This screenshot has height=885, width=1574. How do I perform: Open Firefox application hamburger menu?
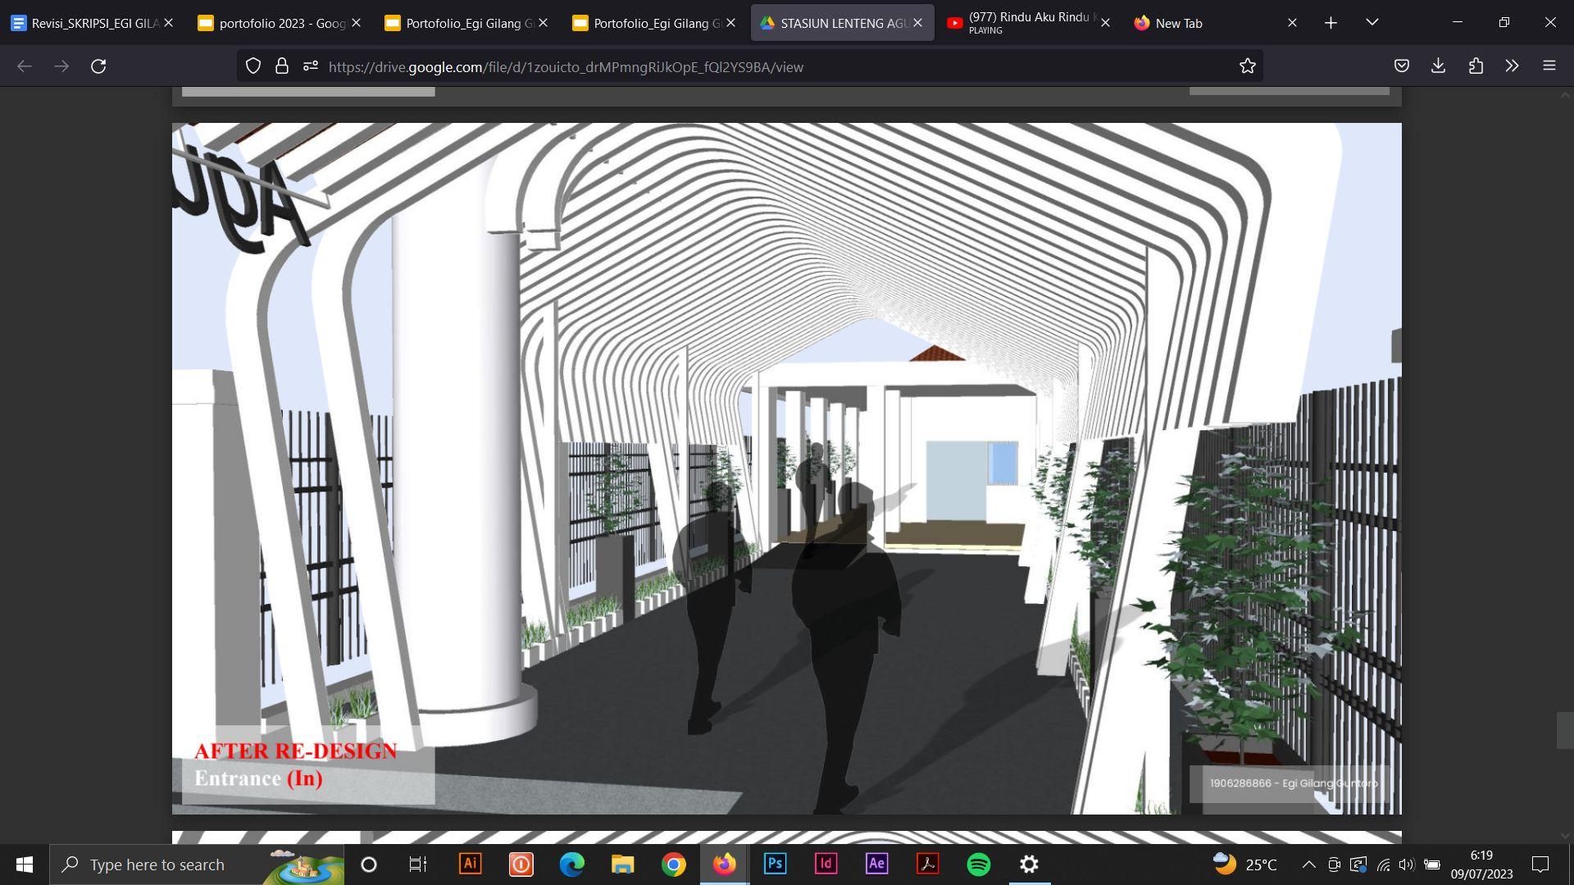(1549, 66)
